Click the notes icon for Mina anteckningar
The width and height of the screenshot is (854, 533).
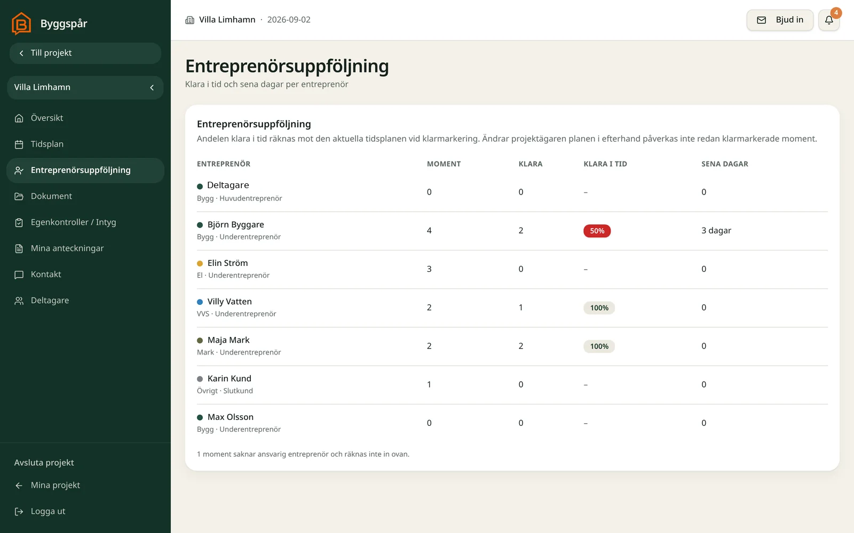click(x=19, y=249)
